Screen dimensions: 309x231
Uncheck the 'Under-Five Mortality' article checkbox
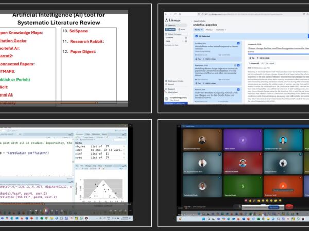coord(238,89)
